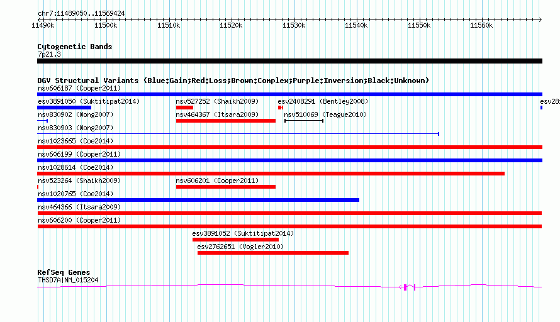Click the esv2762651 red loss bar
This screenshot has height=322, width=560.
273,253
